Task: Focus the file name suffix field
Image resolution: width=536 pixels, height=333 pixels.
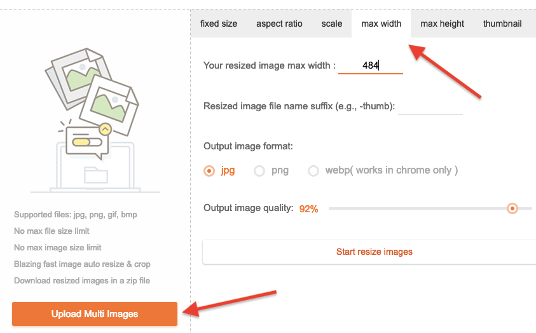Action: (x=430, y=106)
